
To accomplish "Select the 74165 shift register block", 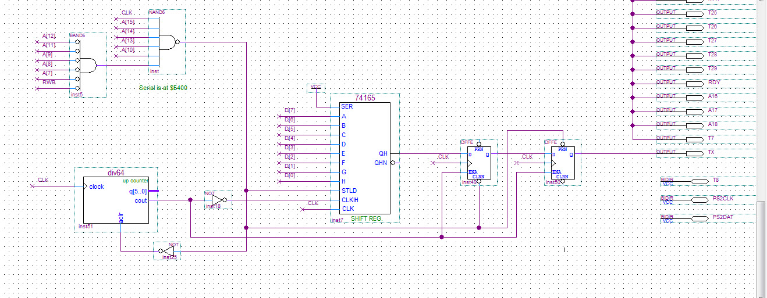I will [x=365, y=157].
